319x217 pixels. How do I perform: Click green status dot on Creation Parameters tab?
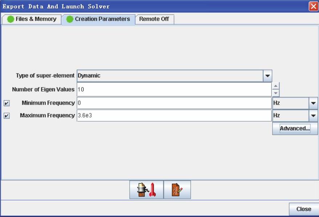click(x=70, y=19)
